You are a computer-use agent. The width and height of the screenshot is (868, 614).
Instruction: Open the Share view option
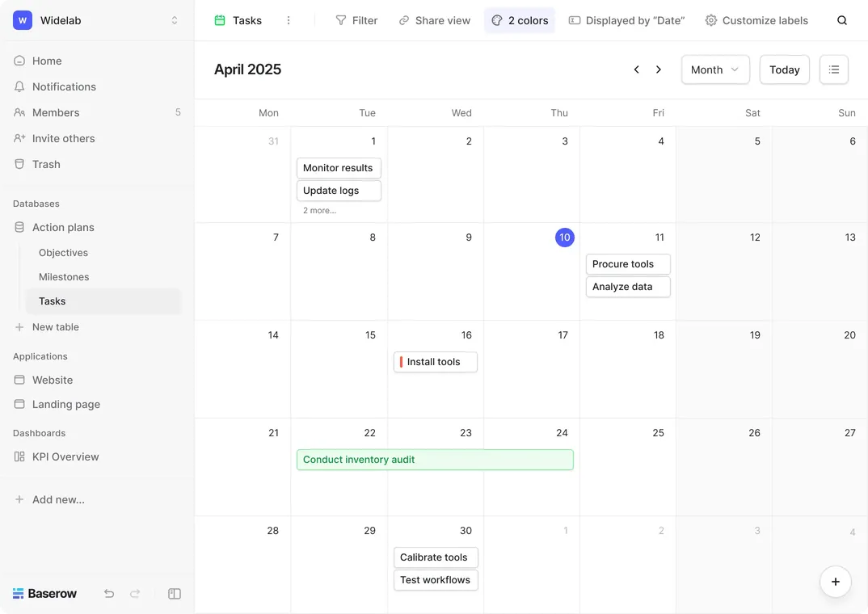pyautogui.click(x=435, y=20)
